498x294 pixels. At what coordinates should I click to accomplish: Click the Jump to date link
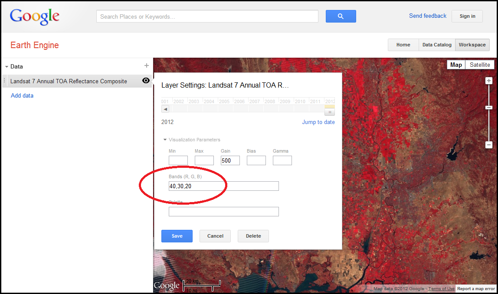pos(318,122)
